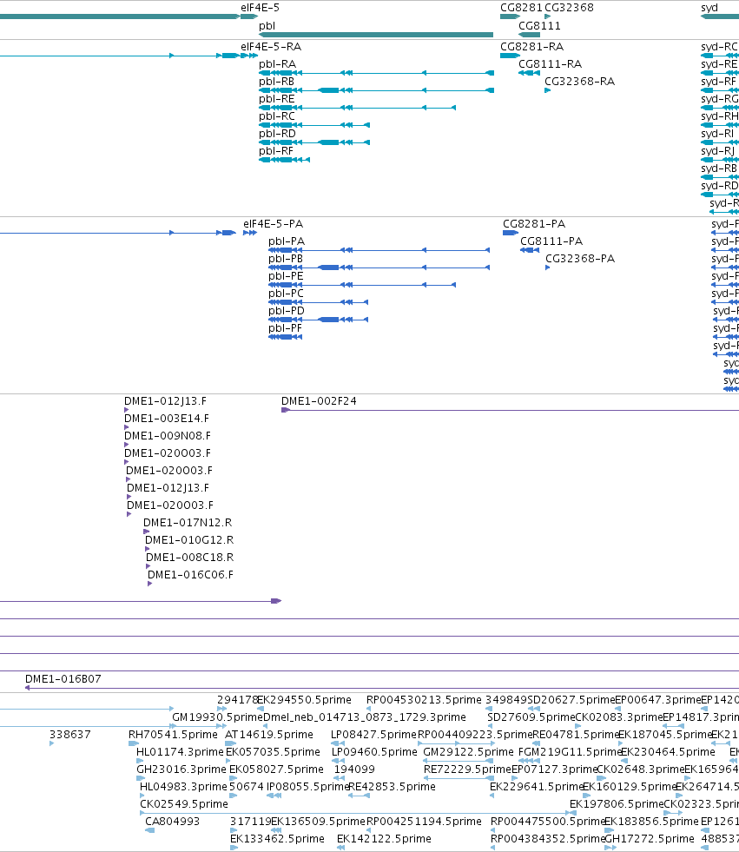Open the CG32368-PA CDS label

(x=580, y=259)
